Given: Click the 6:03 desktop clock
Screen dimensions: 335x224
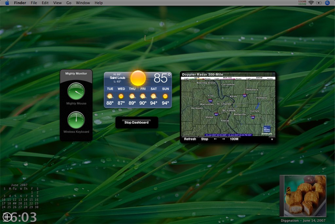Looking at the screenshot, I should [x=24, y=217].
